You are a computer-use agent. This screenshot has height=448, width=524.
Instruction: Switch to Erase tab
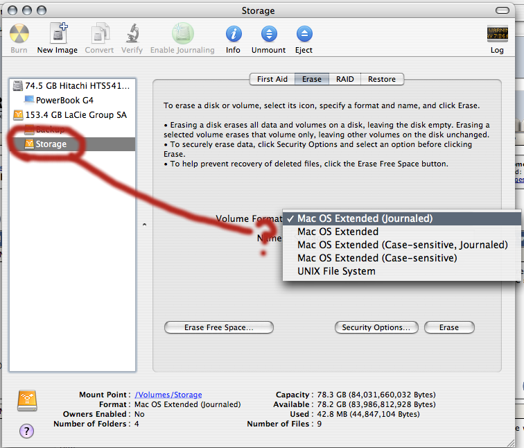[x=312, y=79]
